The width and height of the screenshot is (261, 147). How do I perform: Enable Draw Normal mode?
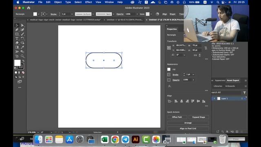click(x=16, y=77)
